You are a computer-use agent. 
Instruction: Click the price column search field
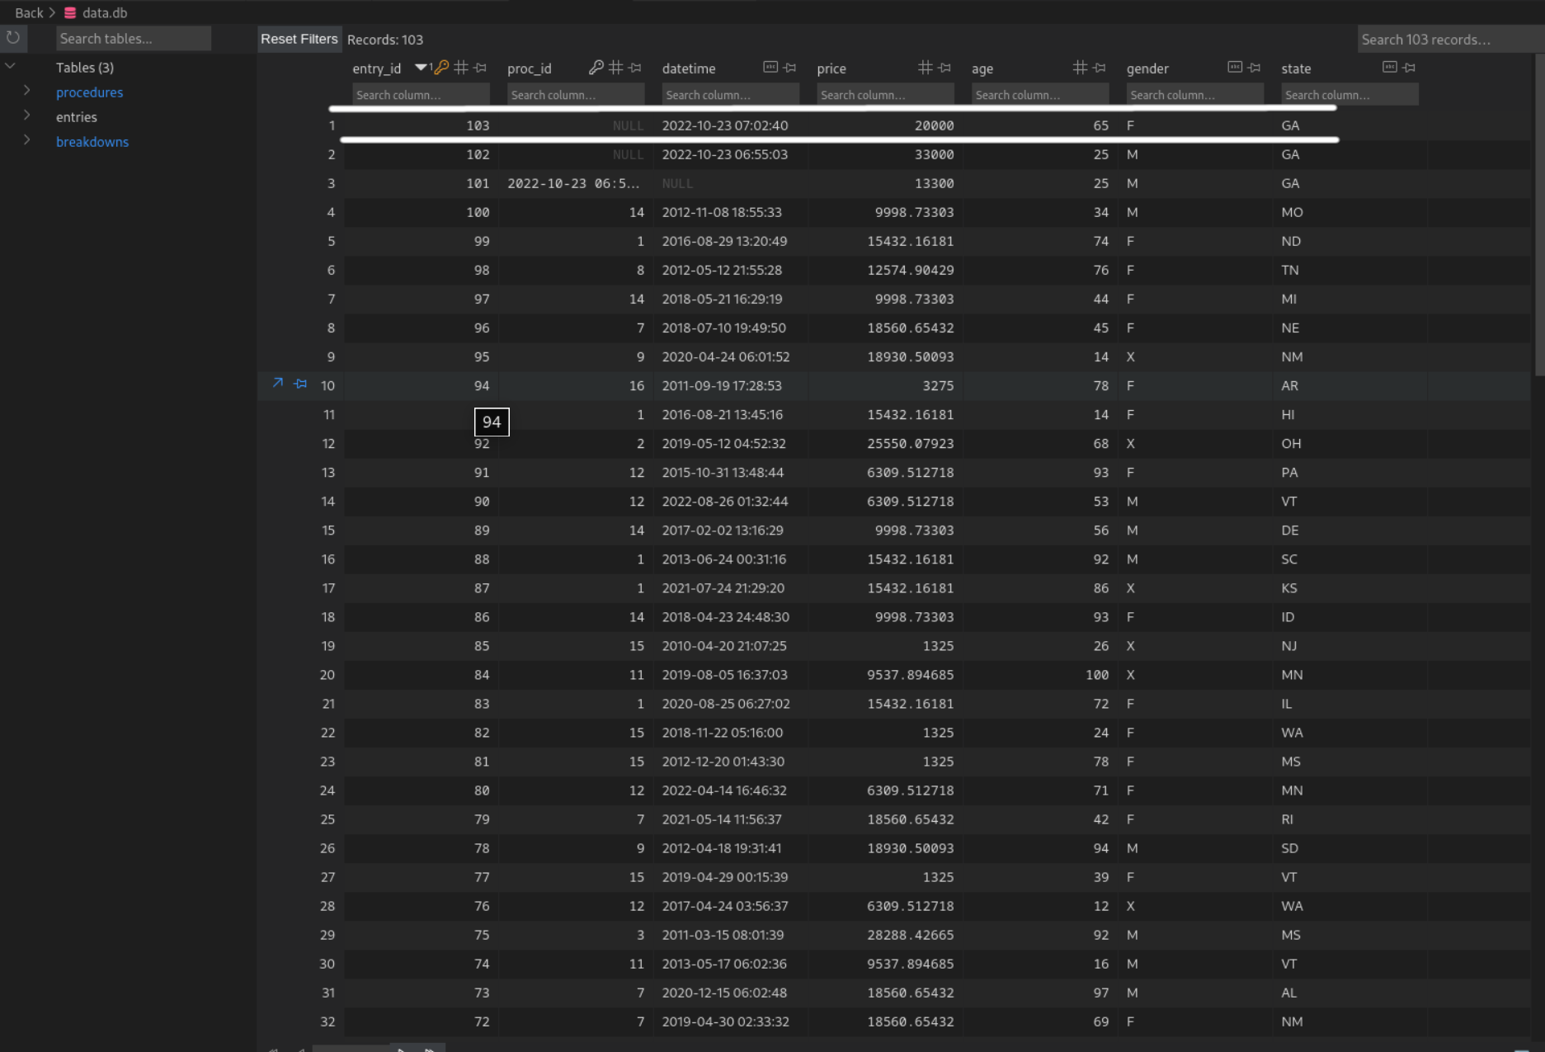click(885, 95)
